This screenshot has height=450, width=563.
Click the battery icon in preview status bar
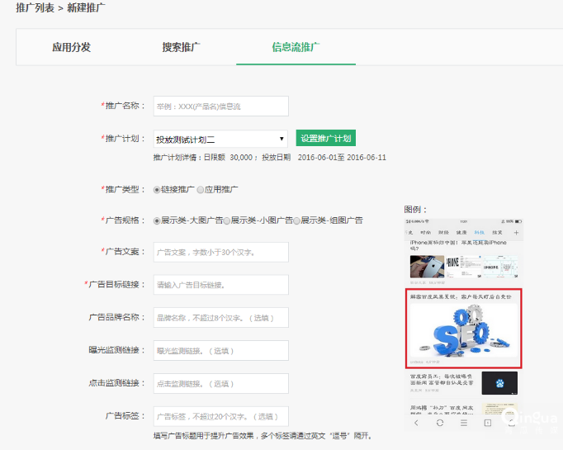518,221
